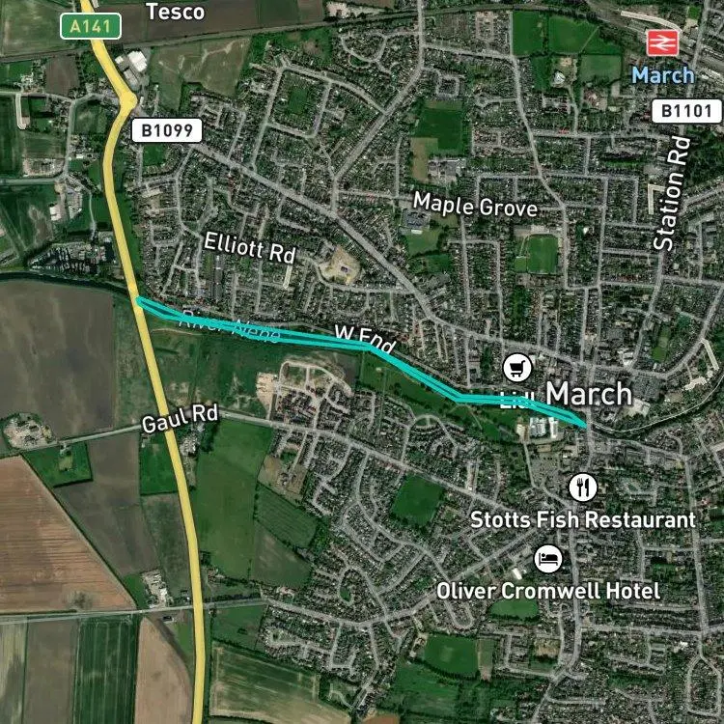Tap the Stotts Fish Restaurant fork-and-knife icon
Viewport: 724px width, 724px height.
click(x=583, y=487)
